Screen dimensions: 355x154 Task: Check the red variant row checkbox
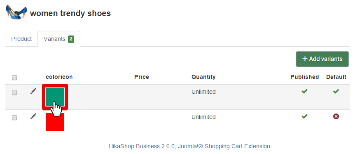tap(14, 118)
